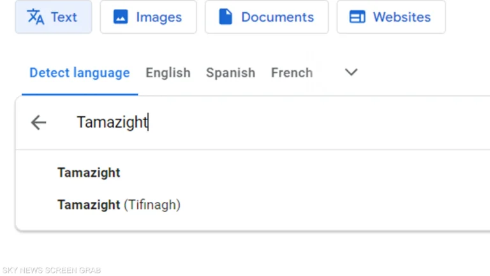Open the Documents translation label
490x276 pixels.
[277, 17]
